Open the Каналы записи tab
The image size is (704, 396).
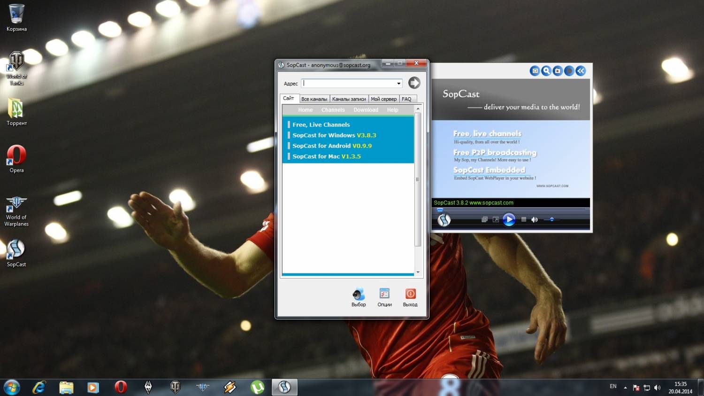tap(349, 99)
